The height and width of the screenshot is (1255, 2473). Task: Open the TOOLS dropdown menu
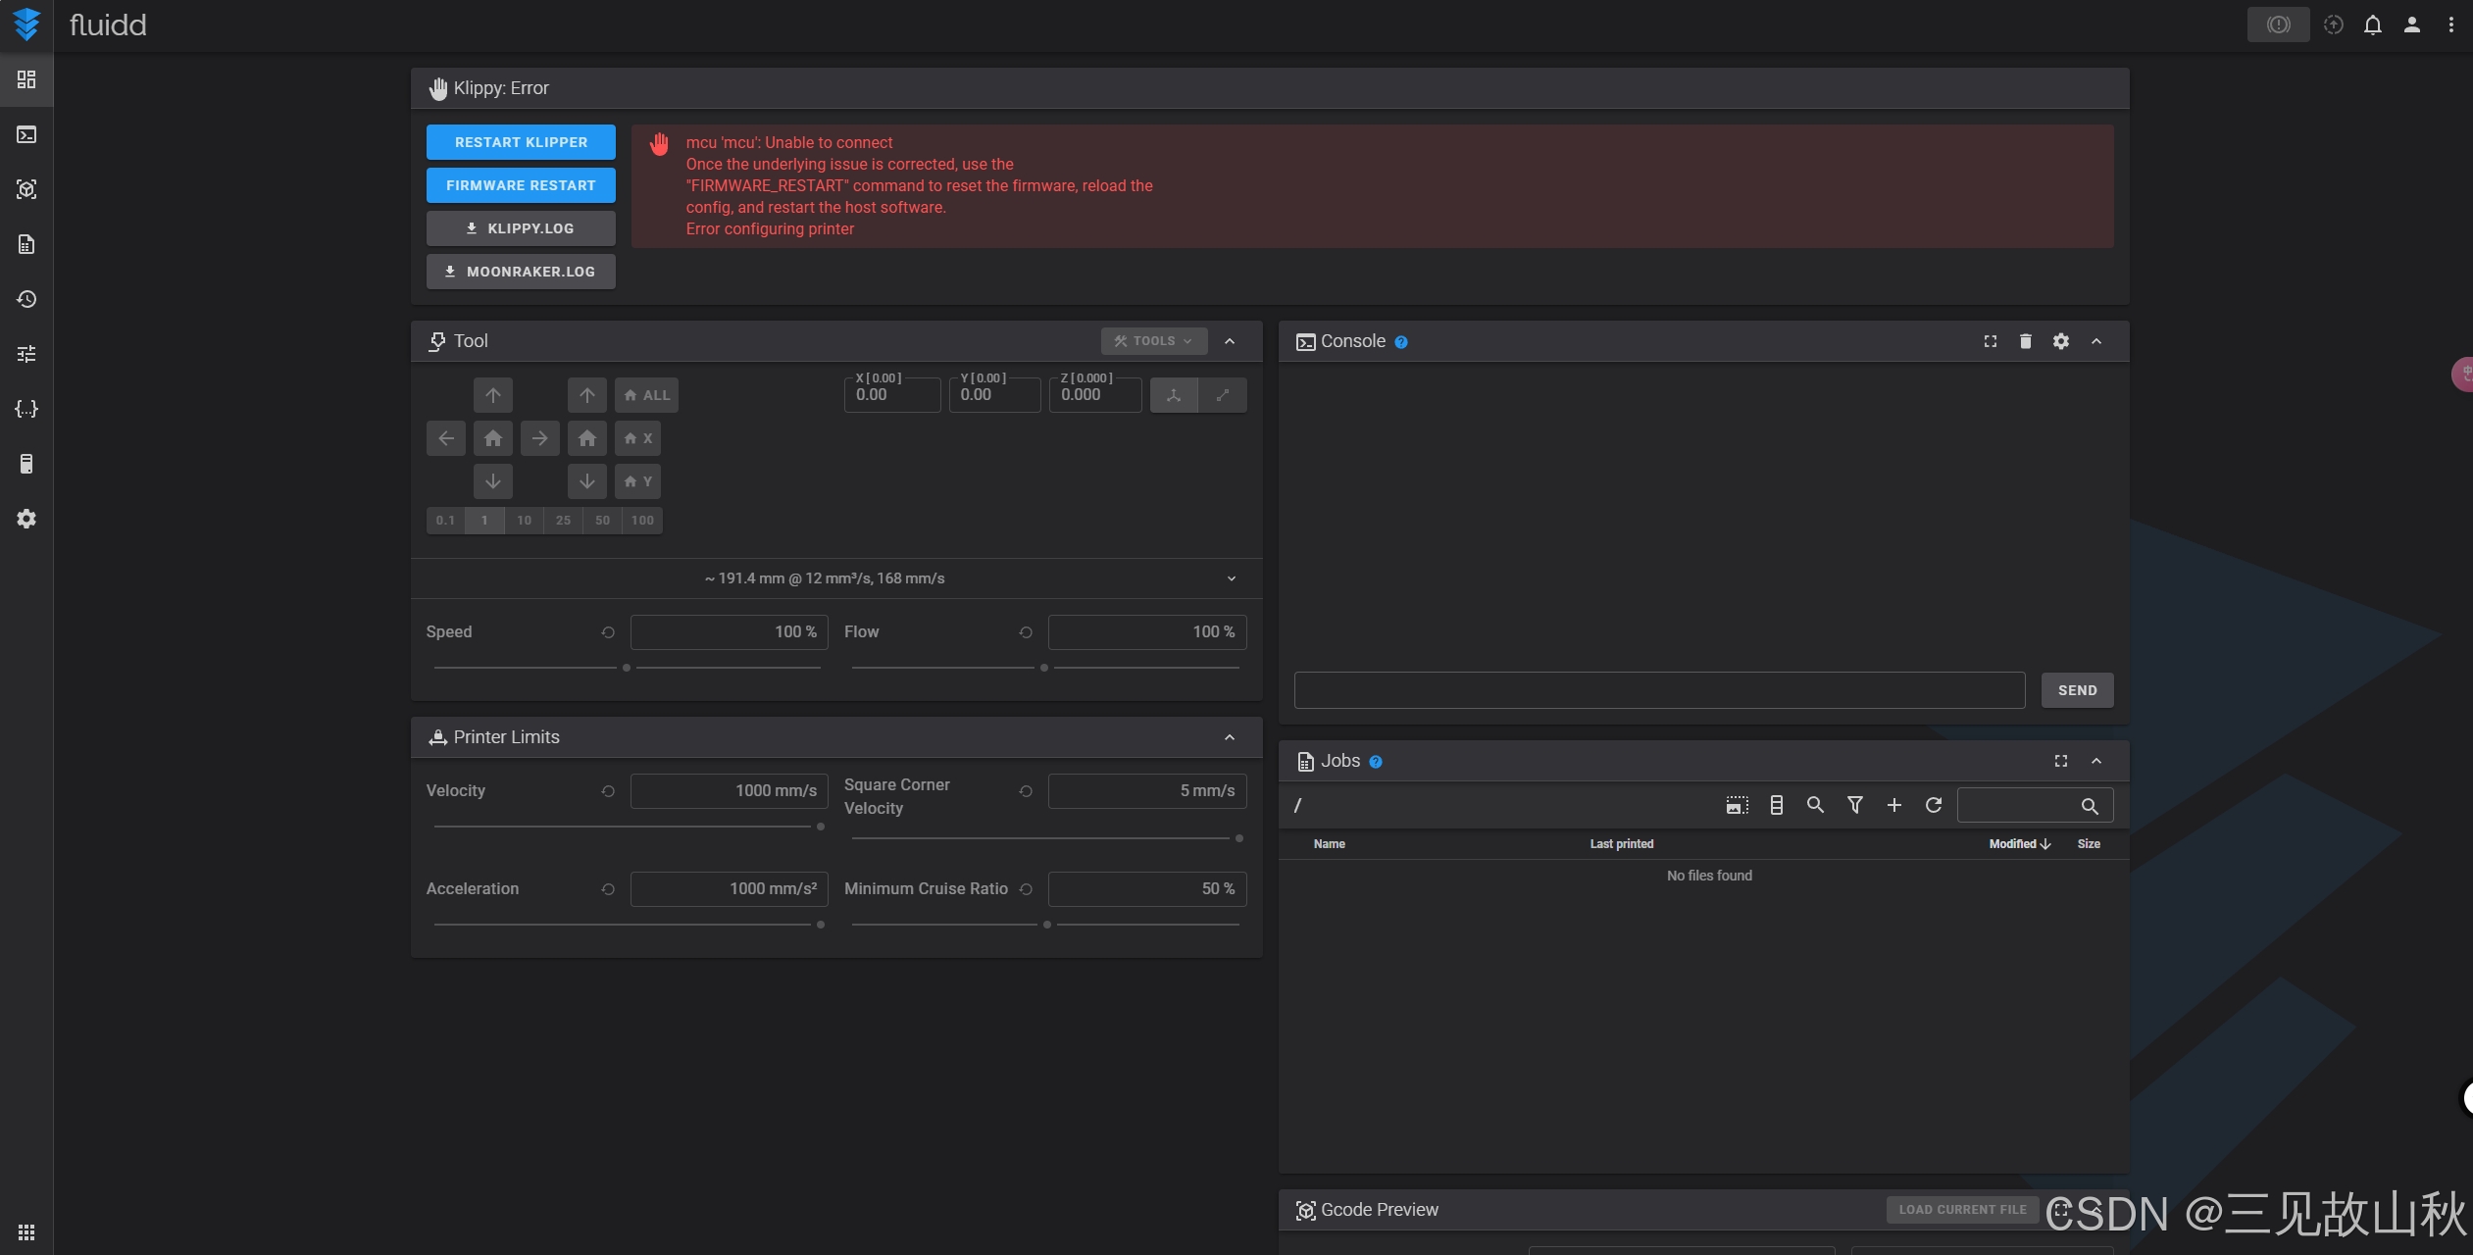click(x=1153, y=341)
